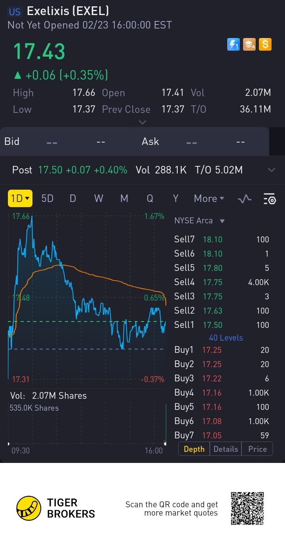Select the Price tab
Viewport: 285px width, 554px height.
257,449
